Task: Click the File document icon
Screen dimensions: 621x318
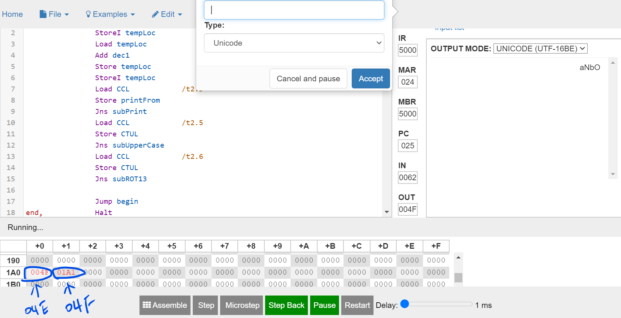Action: [x=43, y=14]
